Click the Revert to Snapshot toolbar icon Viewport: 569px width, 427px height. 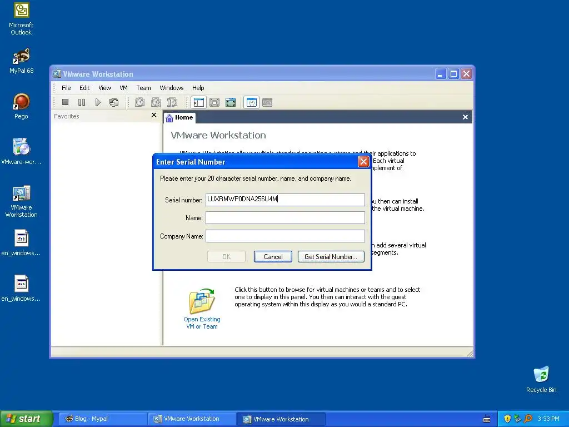point(156,102)
